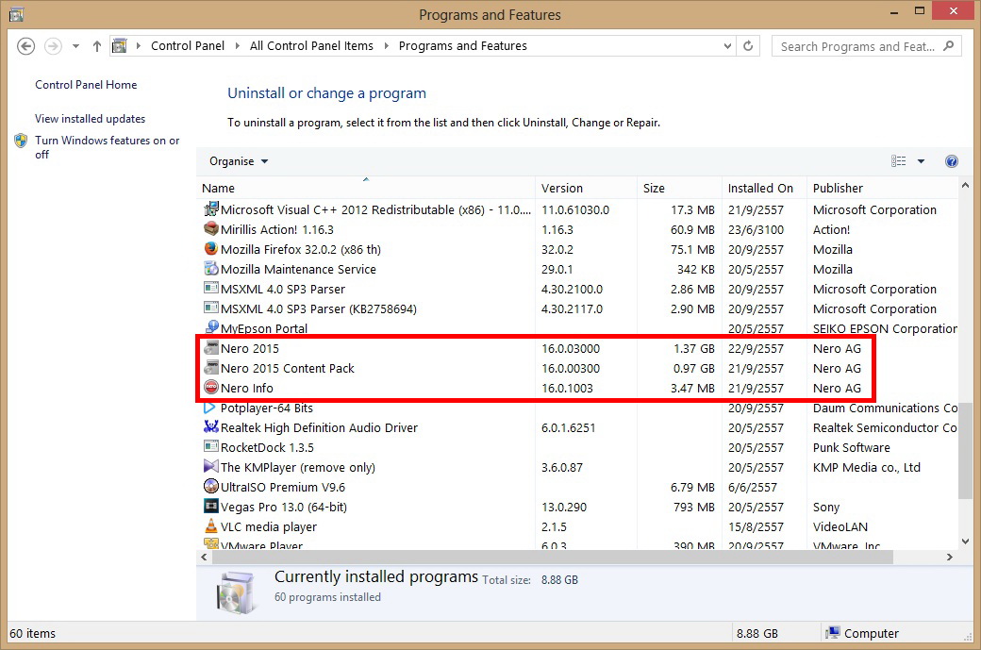Viewport: 981px width, 650px height.
Task: Click the MSXML 4.0 SP3 Parser (KB2758694) icon
Action: 211,308
